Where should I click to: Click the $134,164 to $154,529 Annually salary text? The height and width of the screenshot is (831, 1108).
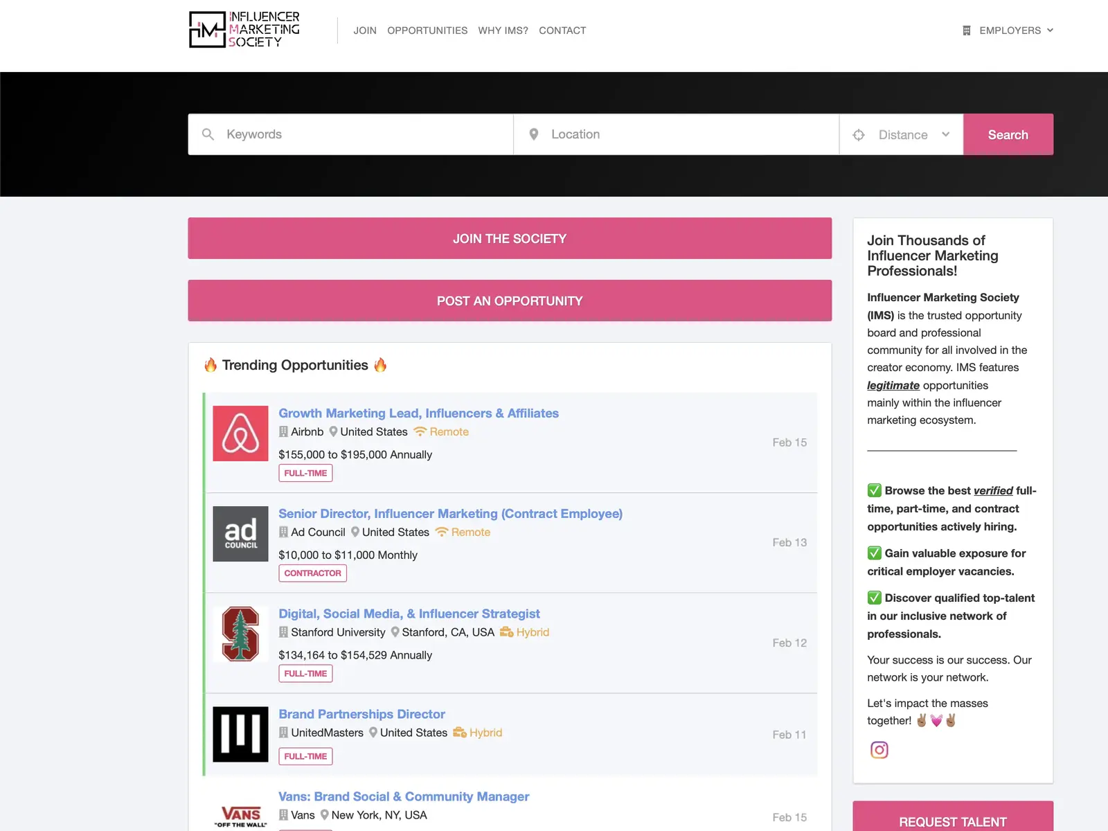(x=355, y=655)
